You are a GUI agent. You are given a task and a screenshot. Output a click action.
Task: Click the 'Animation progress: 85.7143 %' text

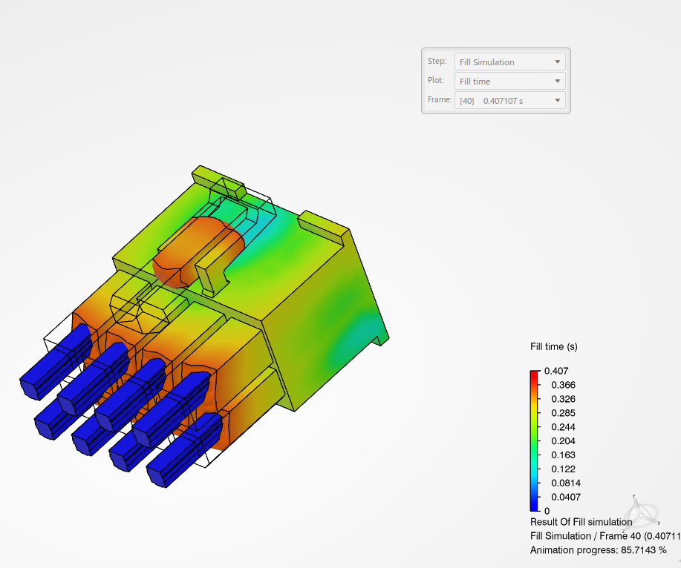[x=598, y=550]
